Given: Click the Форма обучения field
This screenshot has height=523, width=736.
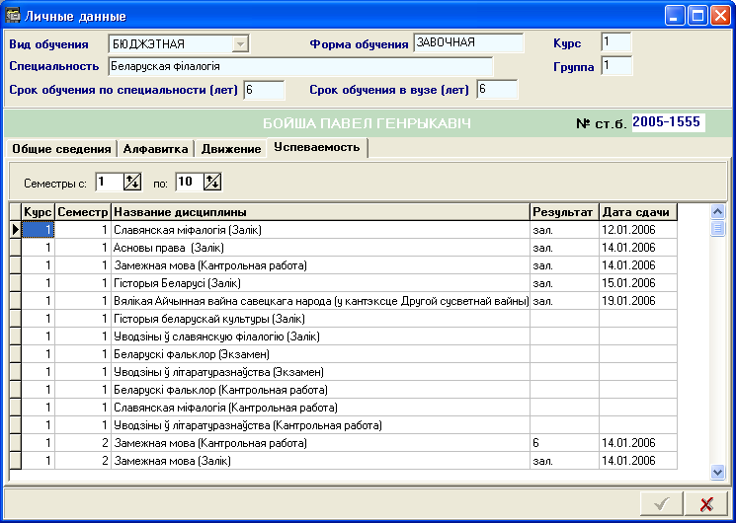Looking at the screenshot, I should click(468, 43).
